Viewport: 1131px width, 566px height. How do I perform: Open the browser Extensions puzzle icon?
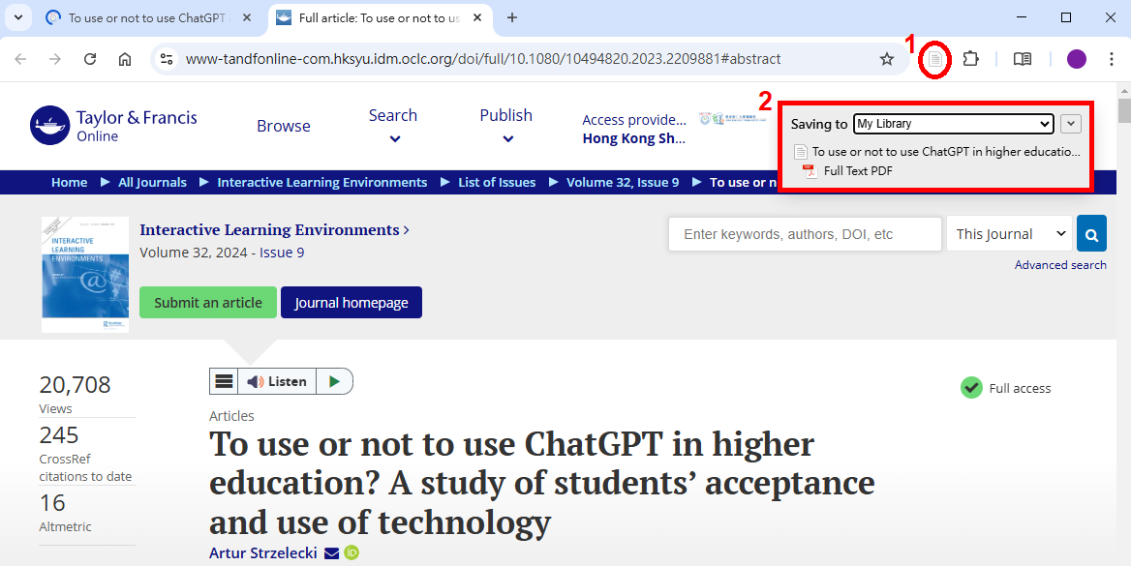point(970,59)
